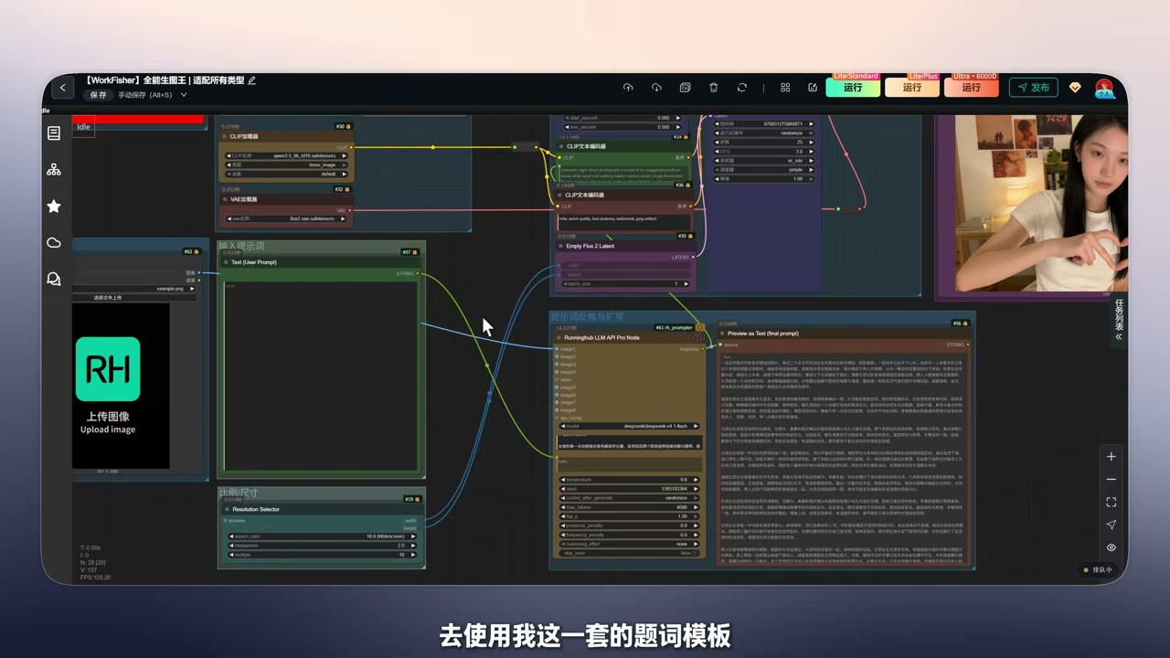Collapse the Text (User Prompt) node
Viewport: 1170px width, 658px height.
[x=225, y=262]
